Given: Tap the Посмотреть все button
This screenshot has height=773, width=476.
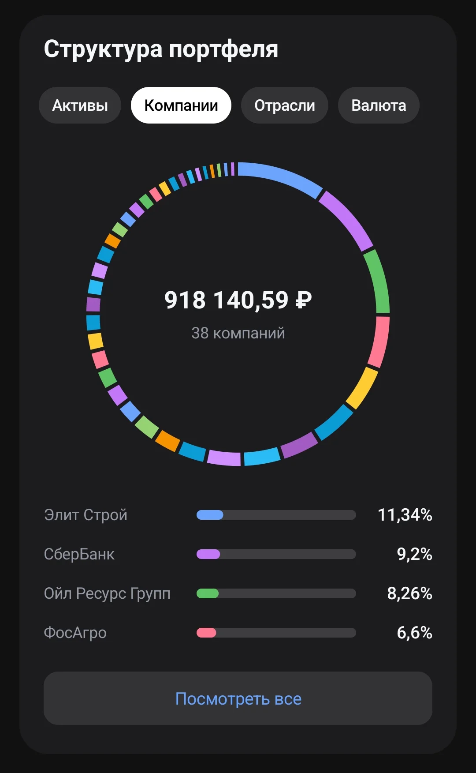Looking at the screenshot, I should coord(238,698).
